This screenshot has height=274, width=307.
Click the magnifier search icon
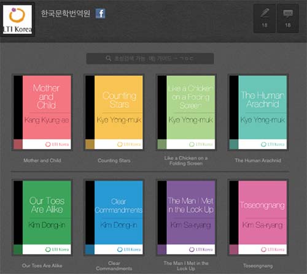coord(109,58)
